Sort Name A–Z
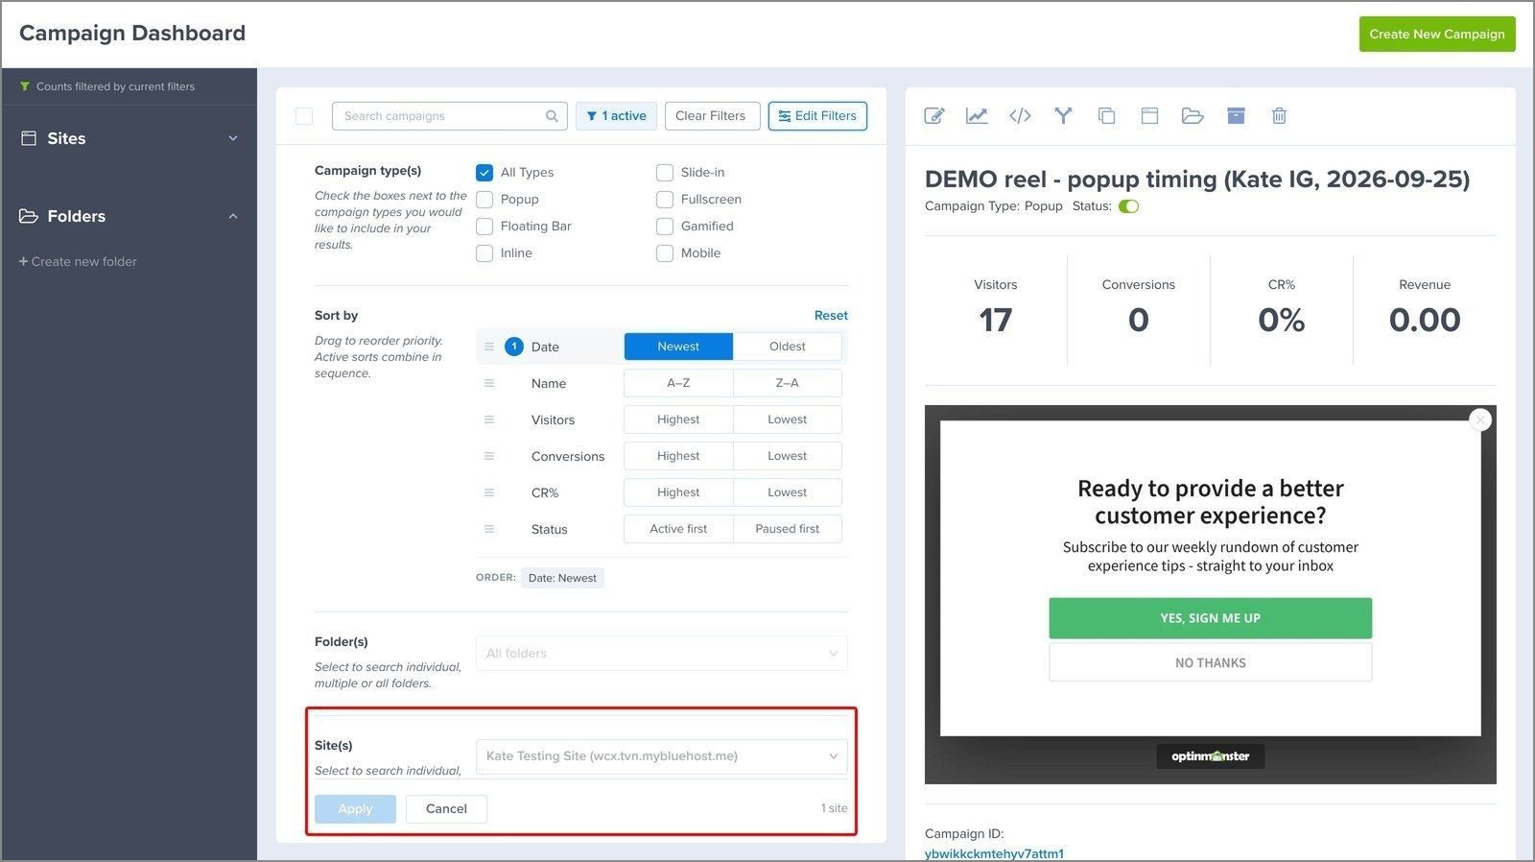The width and height of the screenshot is (1535, 862). click(x=678, y=383)
